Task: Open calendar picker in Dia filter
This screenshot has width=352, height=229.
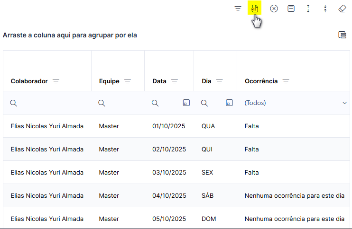Action: coord(229,103)
